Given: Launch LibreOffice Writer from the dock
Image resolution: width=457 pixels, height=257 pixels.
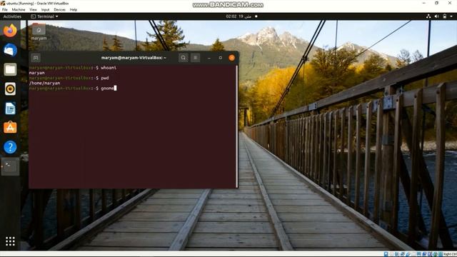Looking at the screenshot, I should (x=10, y=109).
